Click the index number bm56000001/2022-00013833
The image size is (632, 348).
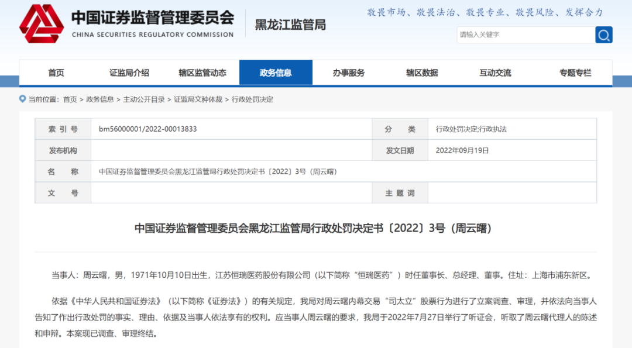(x=147, y=129)
